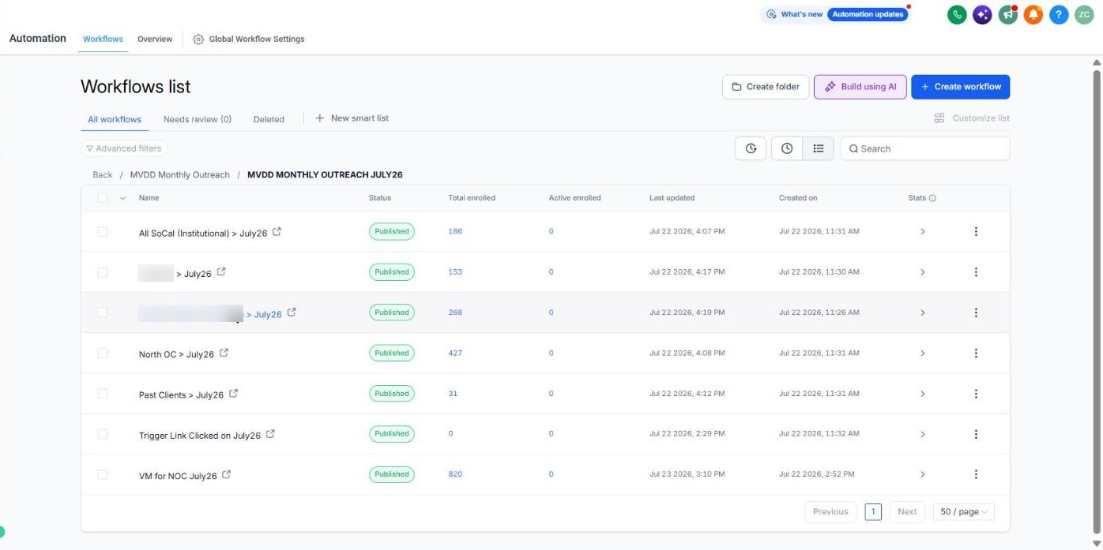Check the Trigger Link Clicked row checkbox
The height and width of the screenshot is (550, 1103).
point(102,434)
